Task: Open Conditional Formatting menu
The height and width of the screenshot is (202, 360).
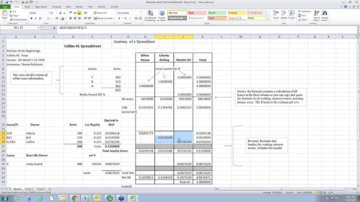Action: click(149, 15)
